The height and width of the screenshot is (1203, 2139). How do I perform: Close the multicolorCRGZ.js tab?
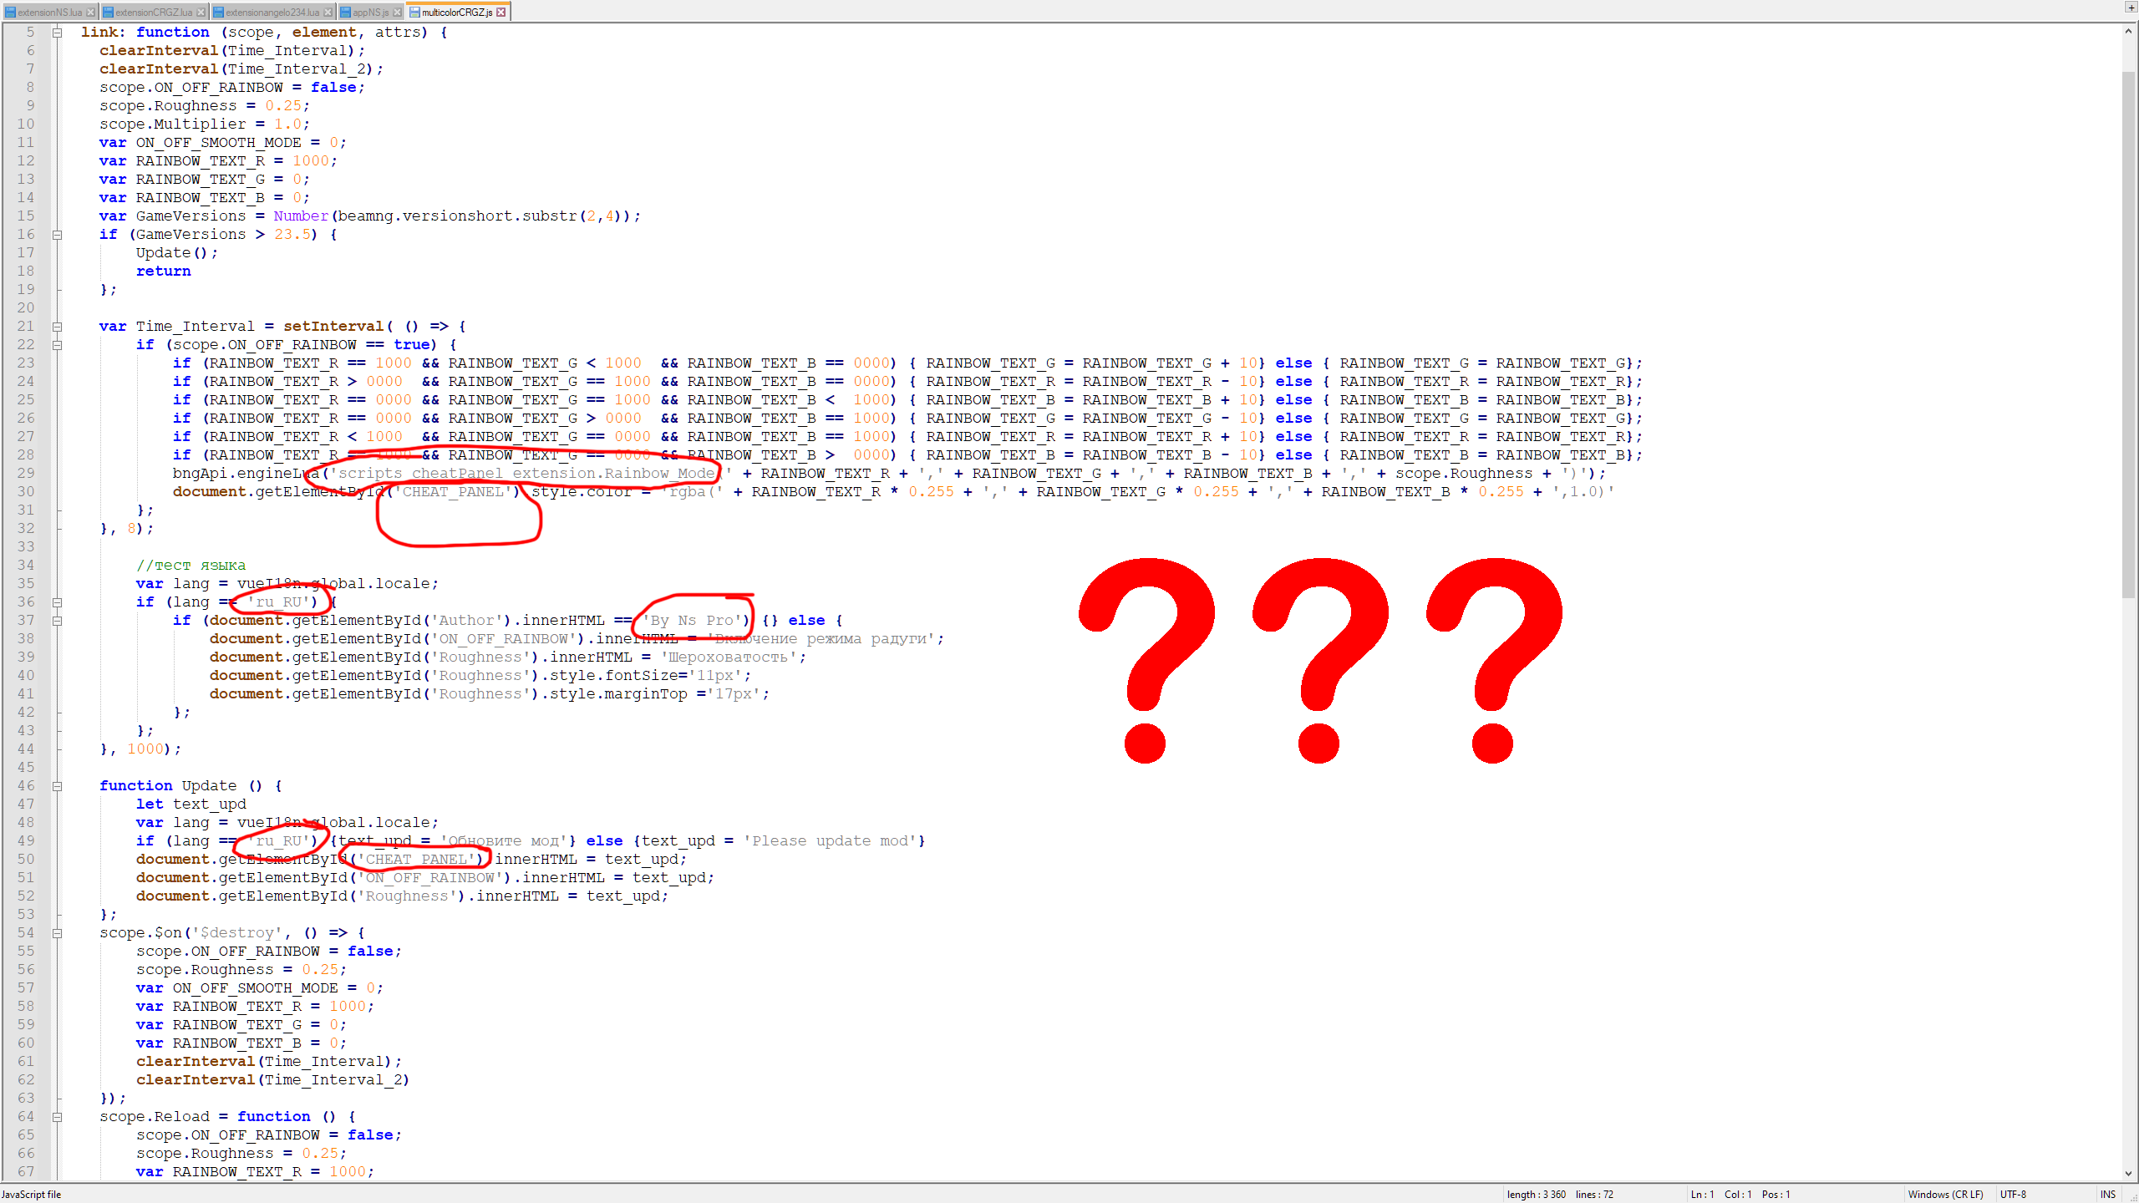(x=500, y=13)
